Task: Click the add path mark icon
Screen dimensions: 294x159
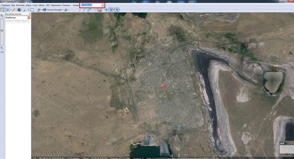Action: point(84,10)
